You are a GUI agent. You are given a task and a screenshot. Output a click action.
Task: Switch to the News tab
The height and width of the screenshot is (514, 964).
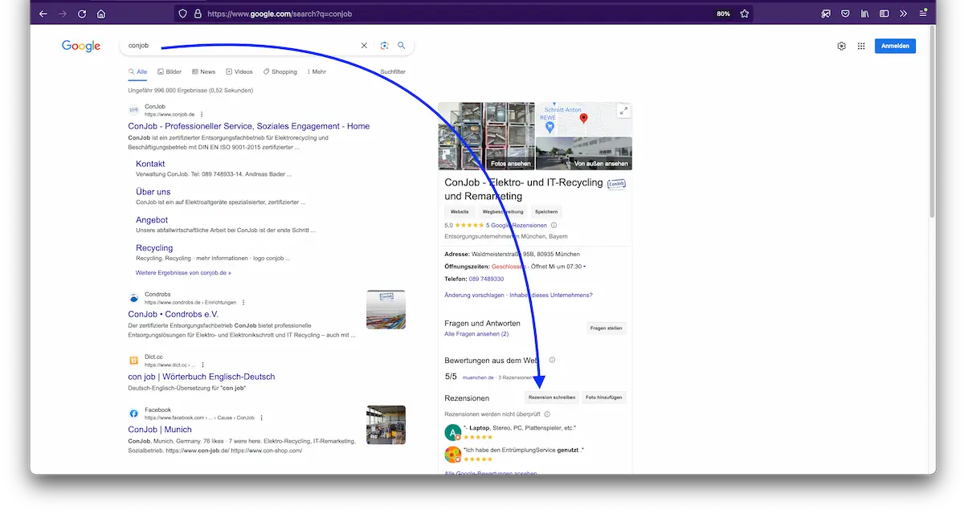(204, 71)
